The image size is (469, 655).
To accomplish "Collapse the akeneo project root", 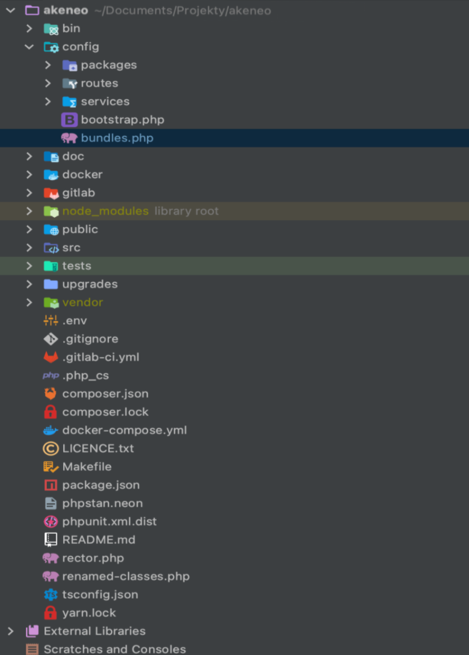I will point(11,10).
